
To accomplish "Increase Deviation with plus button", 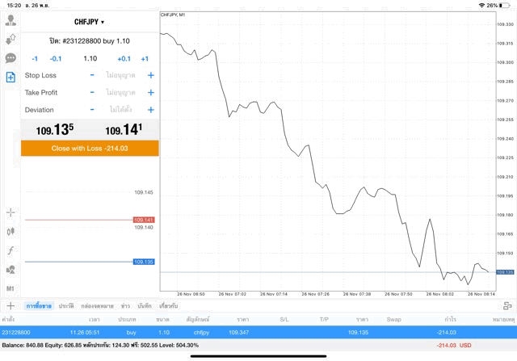I will [151, 110].
